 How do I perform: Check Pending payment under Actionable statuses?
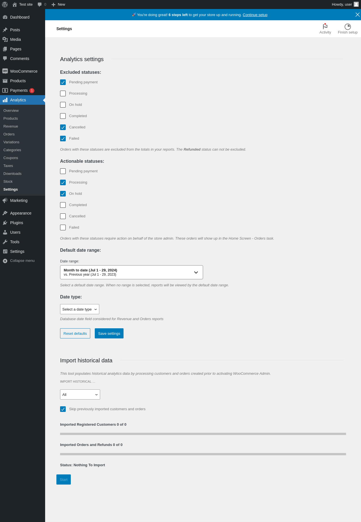coord(63,171)
